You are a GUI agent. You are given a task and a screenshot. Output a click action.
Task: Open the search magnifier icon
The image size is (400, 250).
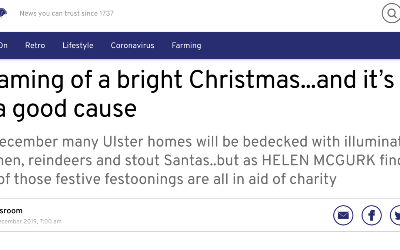[x=391, y=13]
